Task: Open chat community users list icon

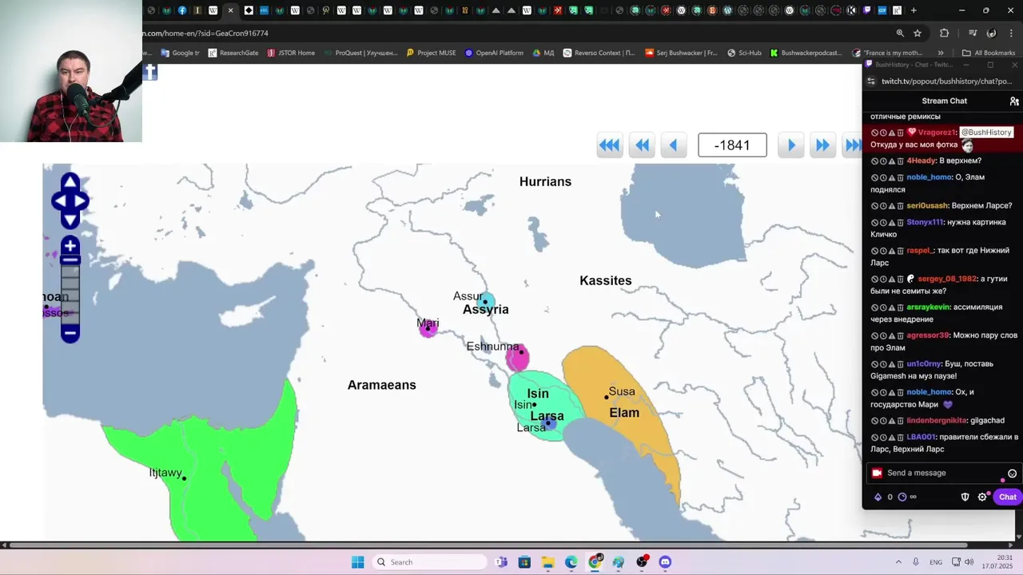Action: 1014,101
